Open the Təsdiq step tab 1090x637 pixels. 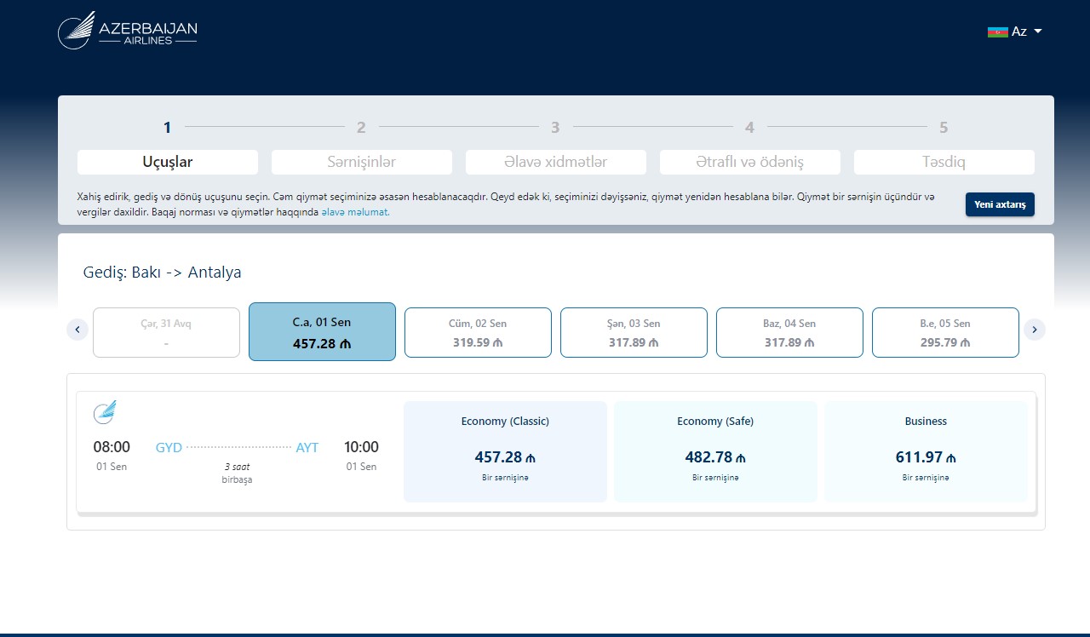(944, 162)
